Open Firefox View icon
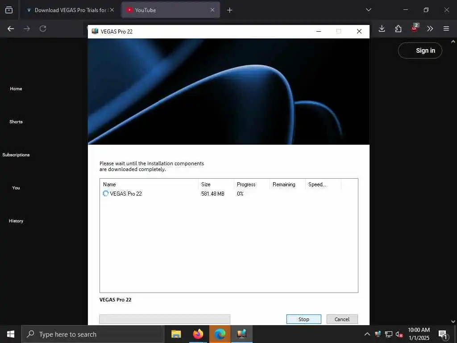The width and height of the screenshot is (457, 343). (x=9, y=10)
